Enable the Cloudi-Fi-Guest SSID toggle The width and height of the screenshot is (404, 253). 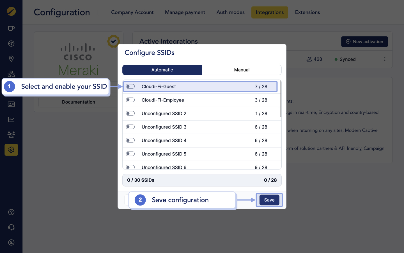pyautogui.click(x=130, y=86)
